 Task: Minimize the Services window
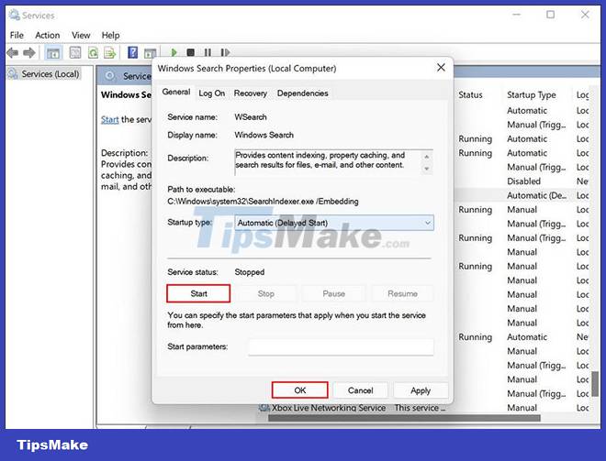[x=517, y=15]
